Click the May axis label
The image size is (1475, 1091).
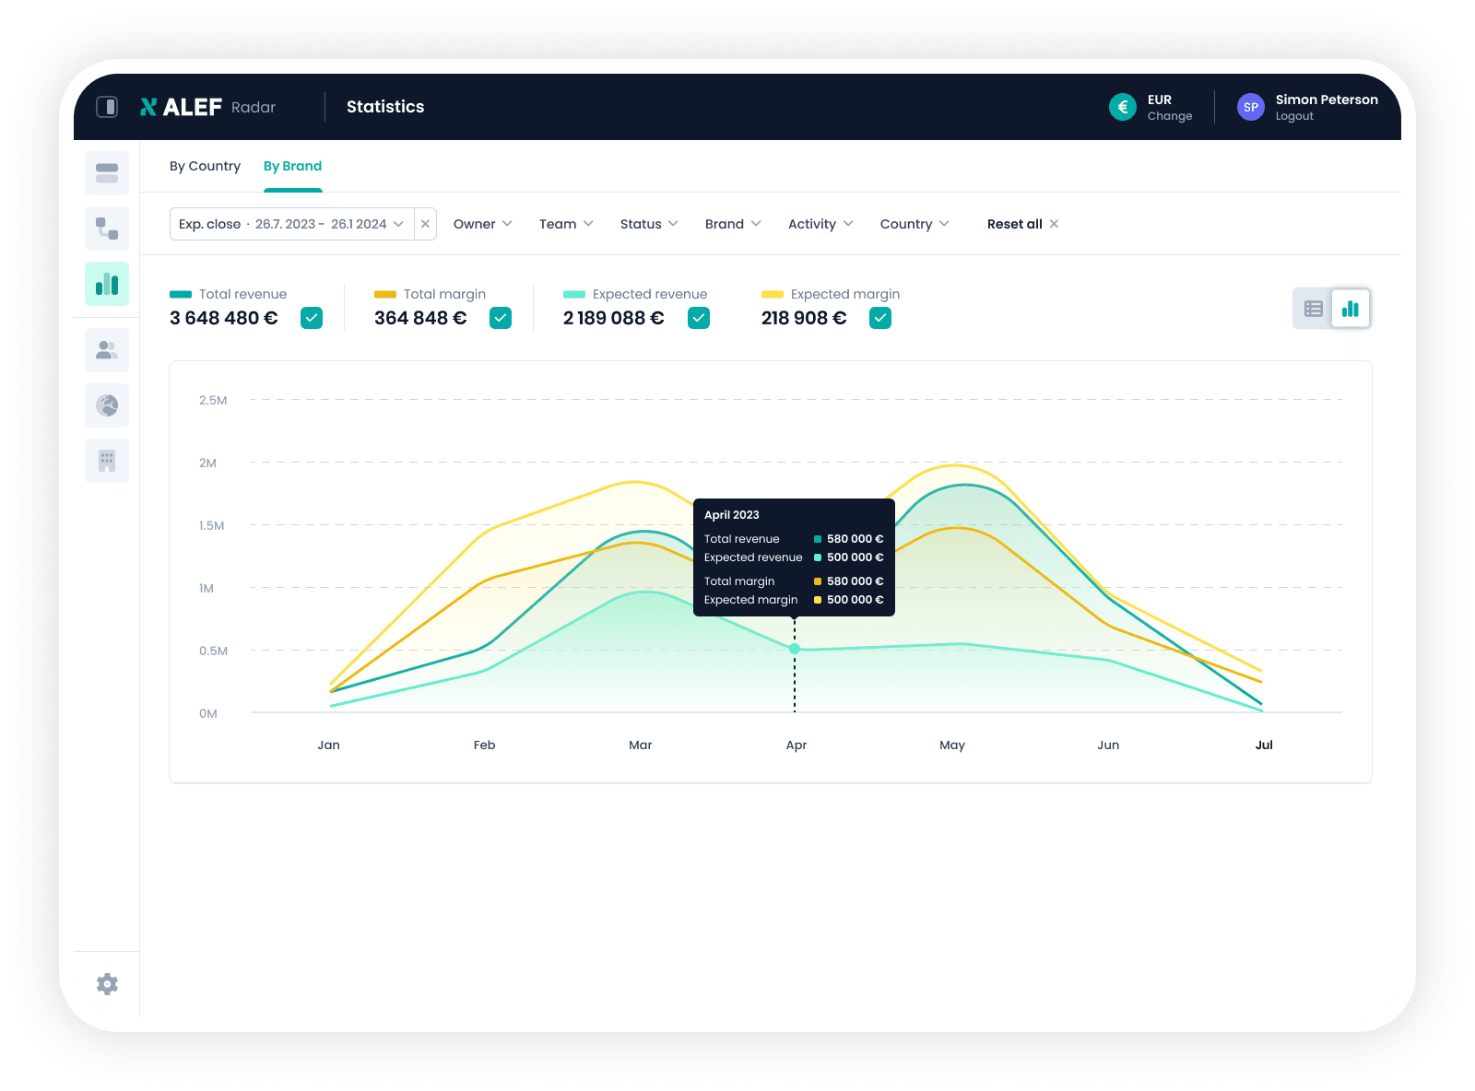tap(952, 745)
